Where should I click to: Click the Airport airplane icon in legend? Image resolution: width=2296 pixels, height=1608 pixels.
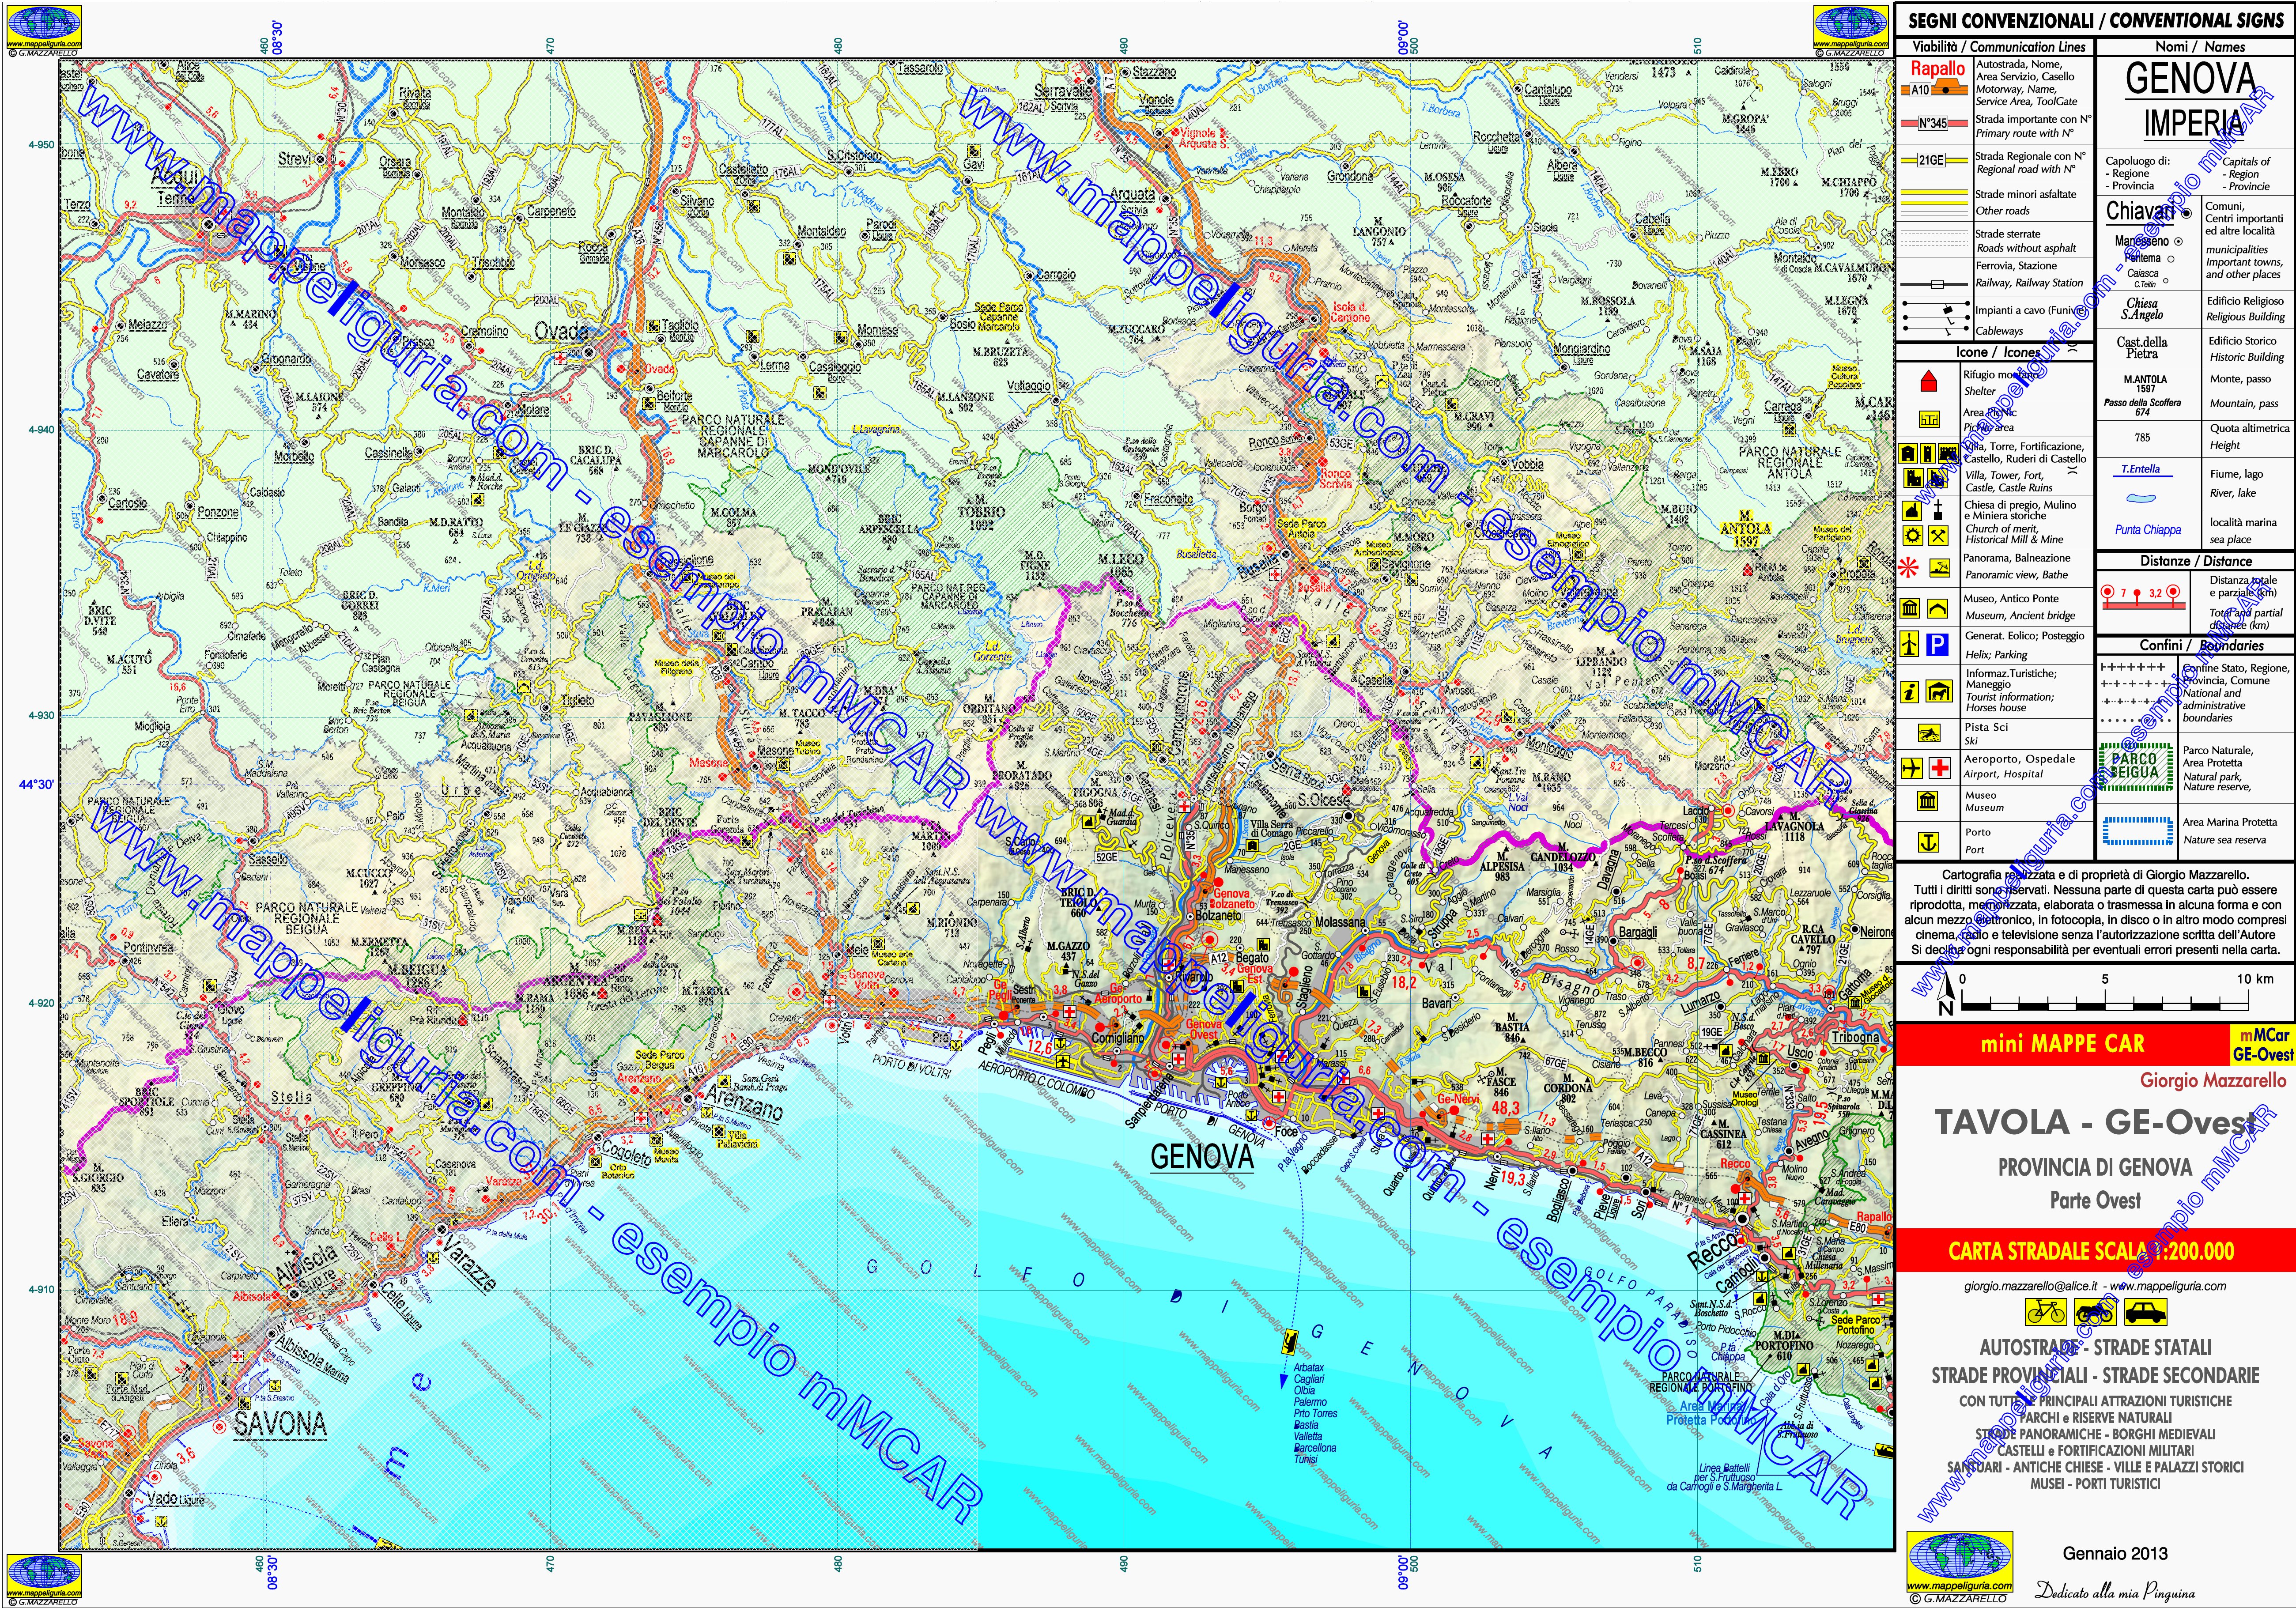(1912, 768)
